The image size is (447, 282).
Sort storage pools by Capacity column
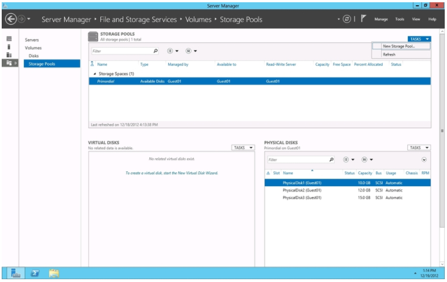(x=322, y=64)
